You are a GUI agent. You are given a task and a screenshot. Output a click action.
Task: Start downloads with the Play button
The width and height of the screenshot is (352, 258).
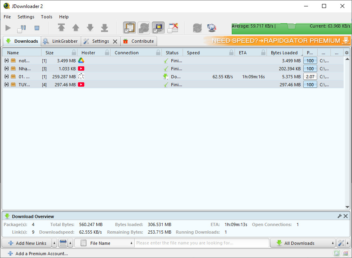(x=8, y=28)
